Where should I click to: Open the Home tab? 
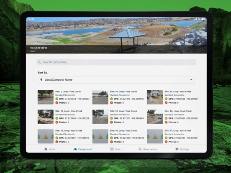click(x=50, y=149)
